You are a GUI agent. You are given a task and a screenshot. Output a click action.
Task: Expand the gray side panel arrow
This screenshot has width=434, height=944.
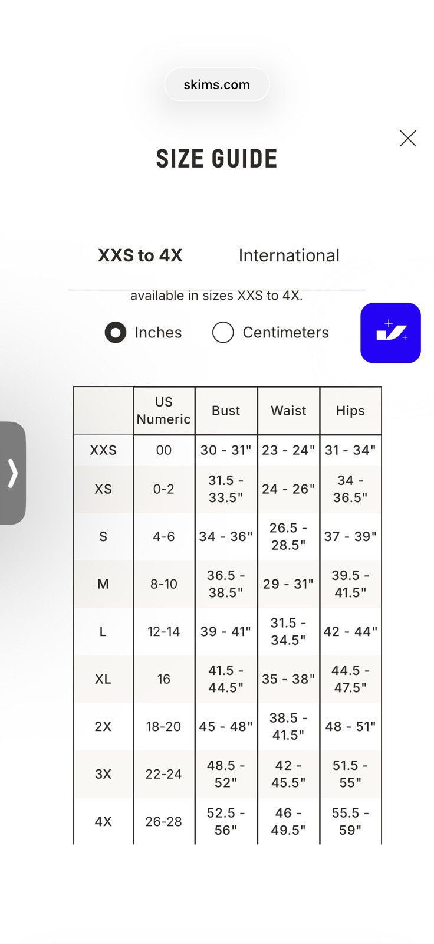point(12,473)
